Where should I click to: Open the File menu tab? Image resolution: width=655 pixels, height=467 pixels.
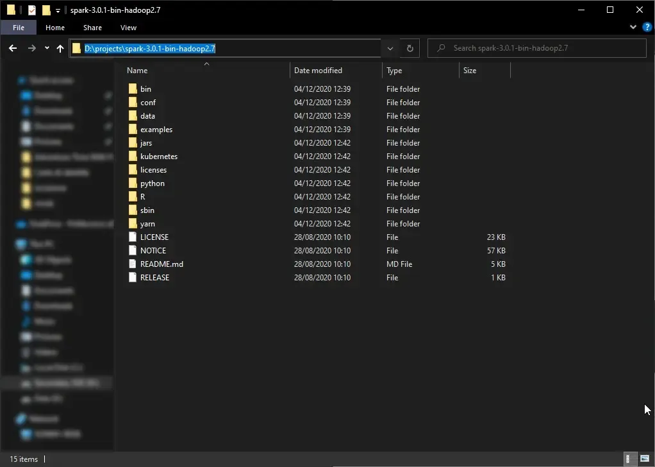coord(19,28)
